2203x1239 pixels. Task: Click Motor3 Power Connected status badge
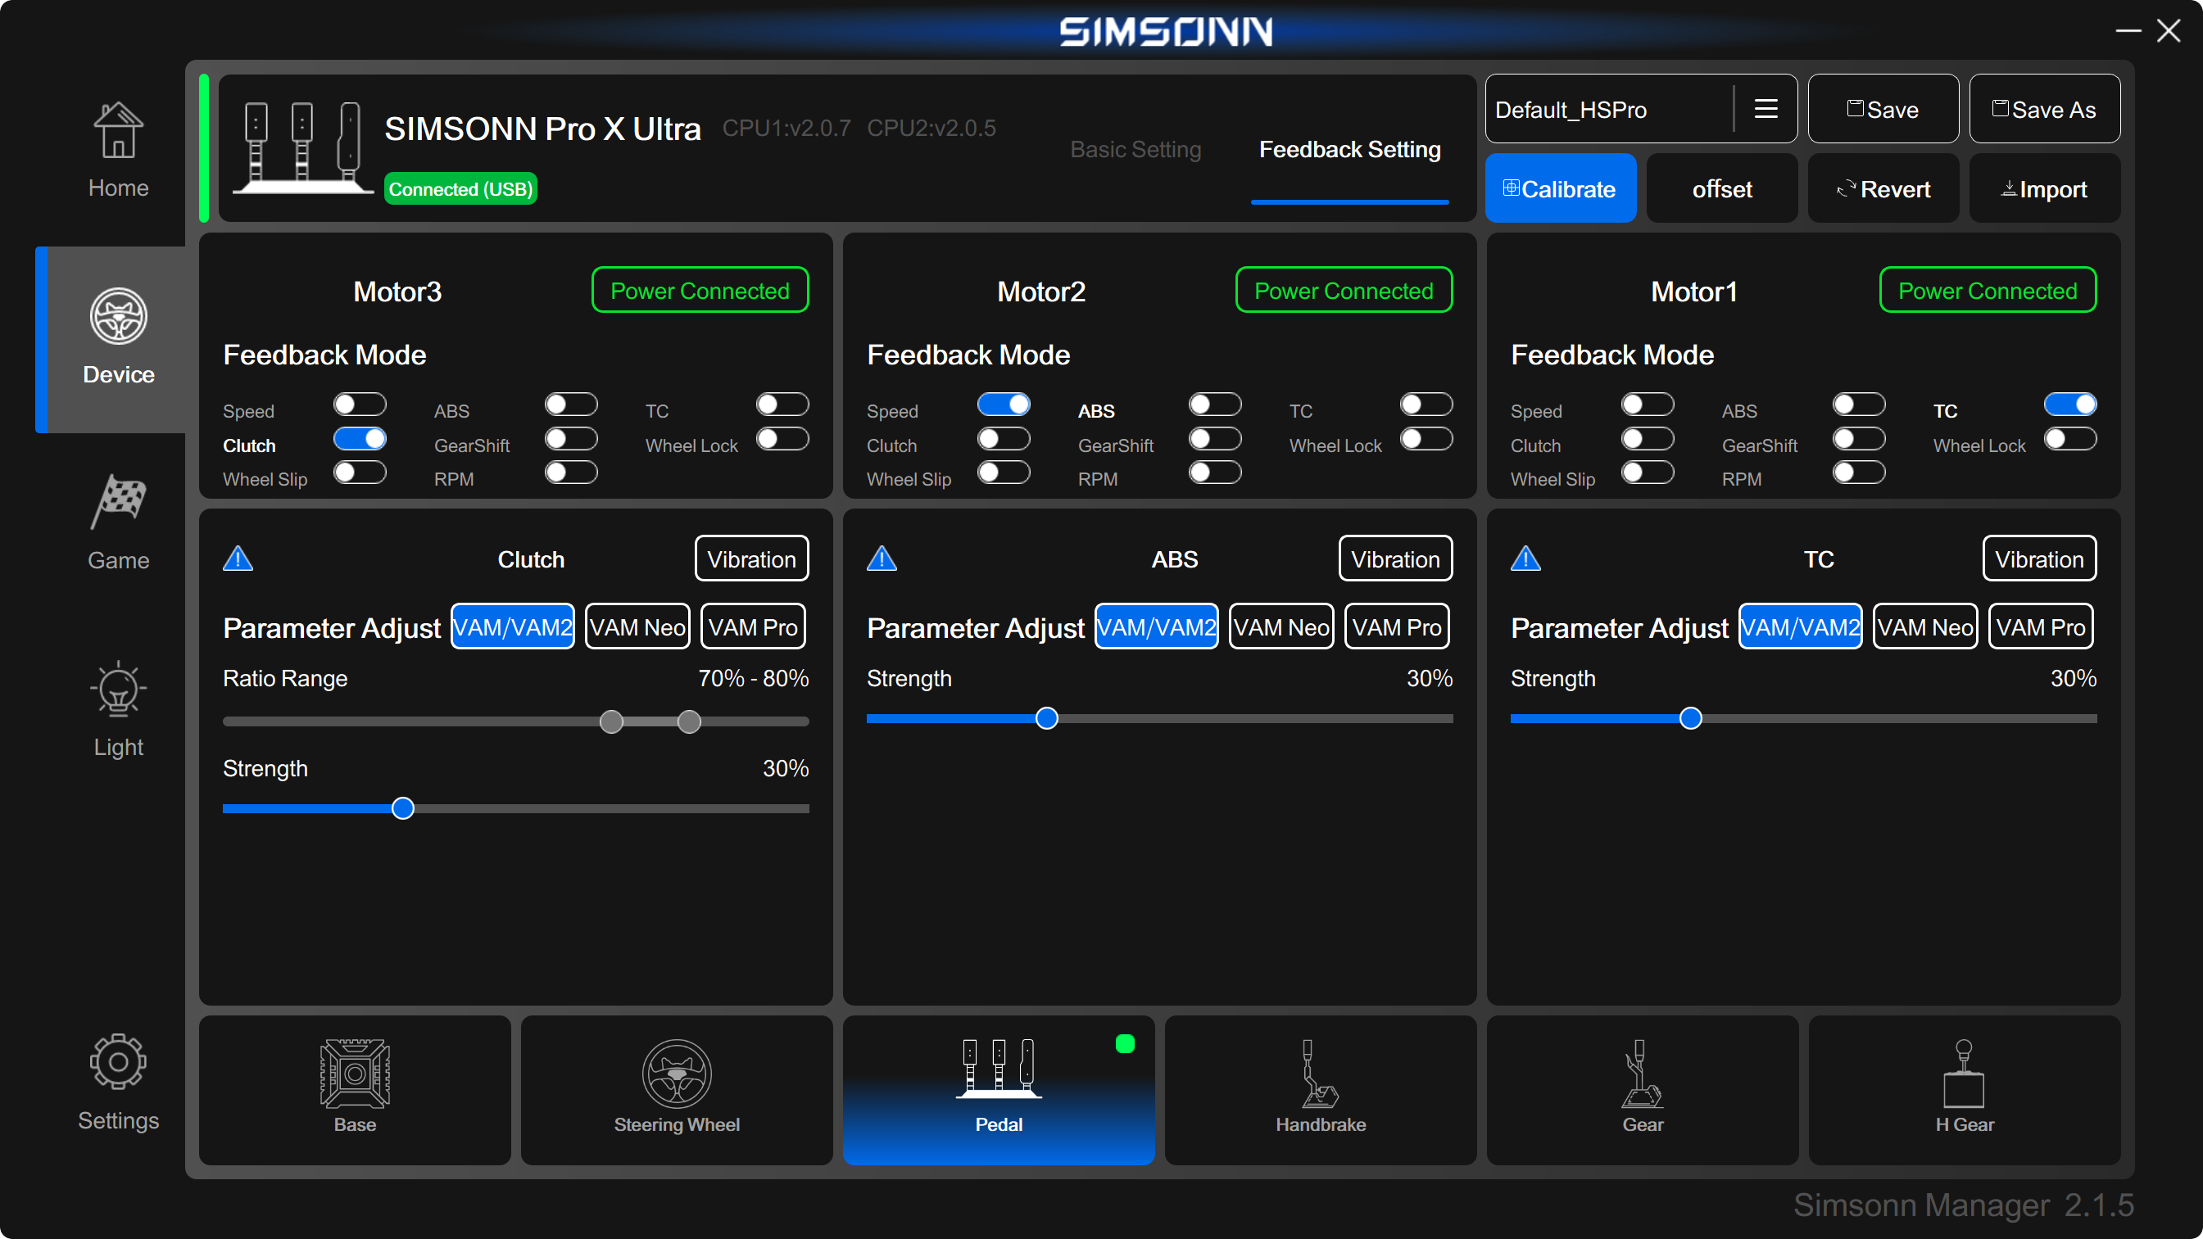pos(700,290)
